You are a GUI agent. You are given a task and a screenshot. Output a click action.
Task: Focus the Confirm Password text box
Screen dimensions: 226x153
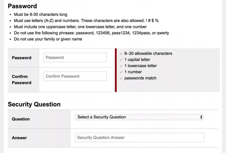(75, 76)
